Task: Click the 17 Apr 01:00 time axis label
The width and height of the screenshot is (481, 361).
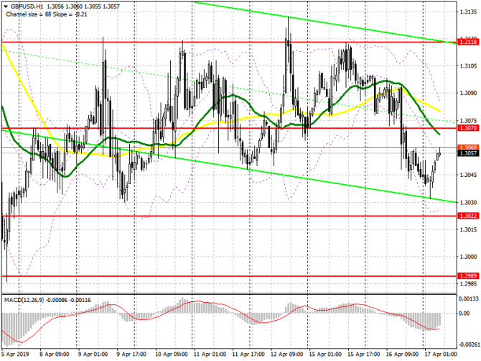Action: click(x=441, y=355)
